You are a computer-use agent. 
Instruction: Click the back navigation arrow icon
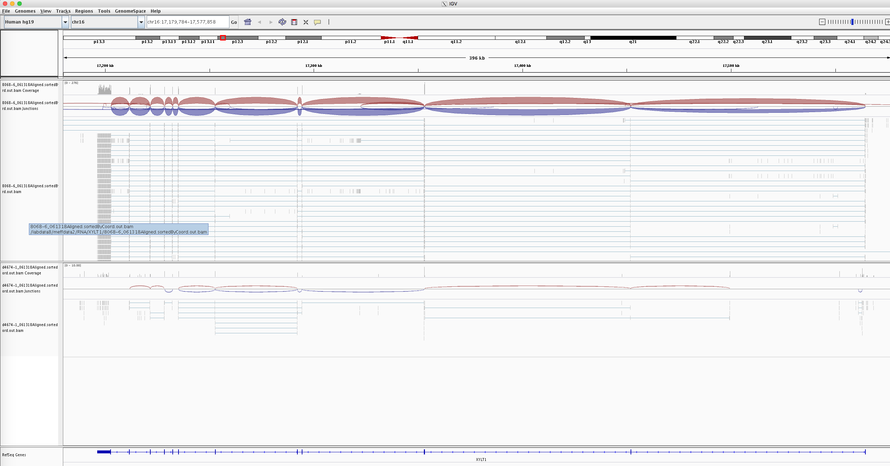point(259,22)
